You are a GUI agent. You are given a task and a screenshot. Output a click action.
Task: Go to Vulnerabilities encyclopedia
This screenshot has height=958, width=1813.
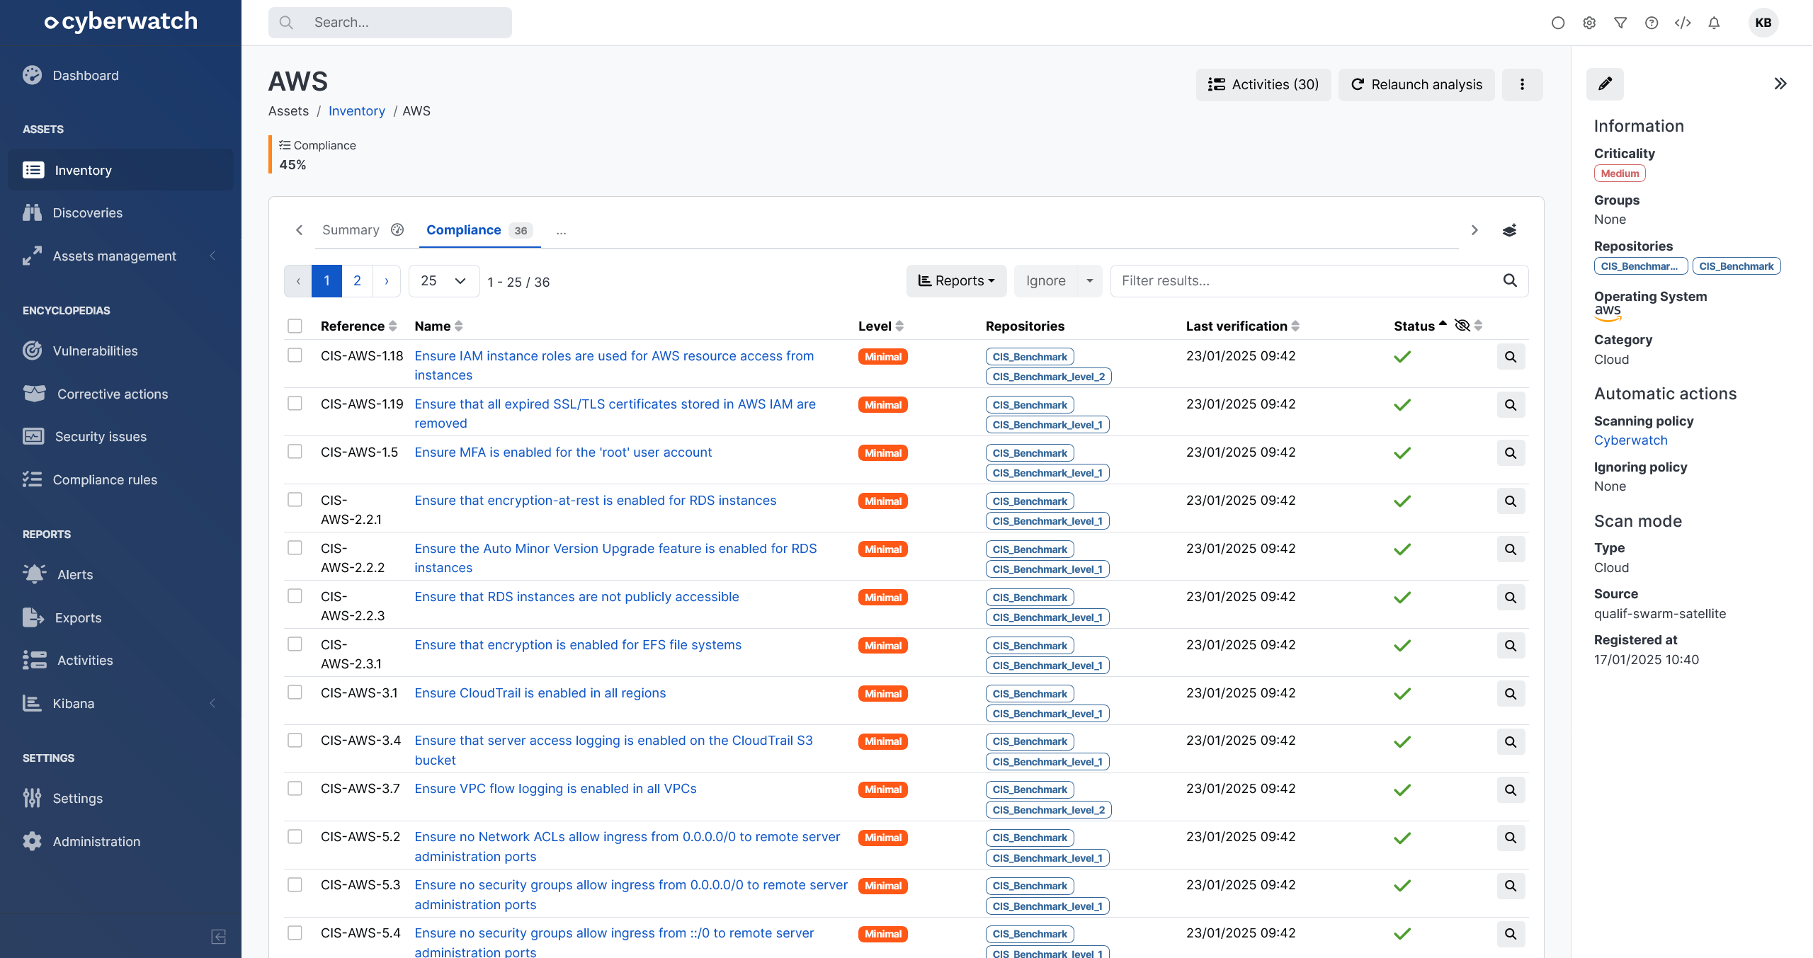click(95, 351)
